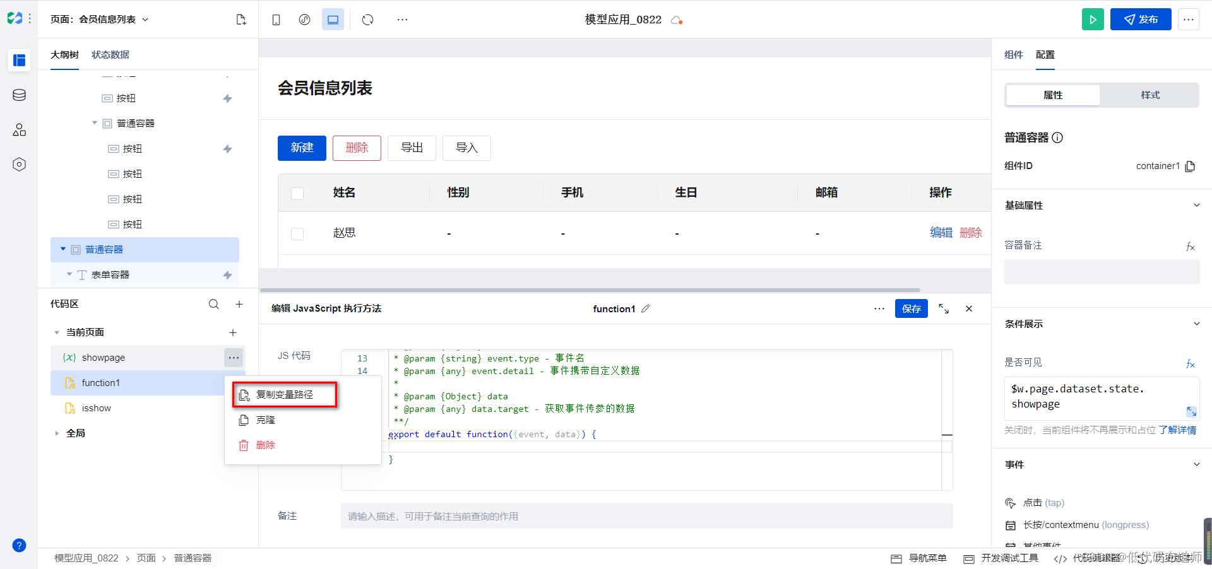Screen dimensions: 1212x569
Task: Click the canvas horizontal scrollbar
Action: [590, 290]
